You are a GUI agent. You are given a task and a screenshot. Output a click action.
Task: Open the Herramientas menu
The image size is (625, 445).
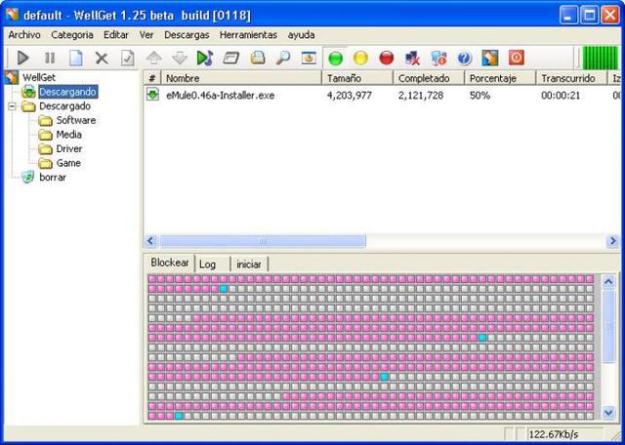(x=248, y=35)
